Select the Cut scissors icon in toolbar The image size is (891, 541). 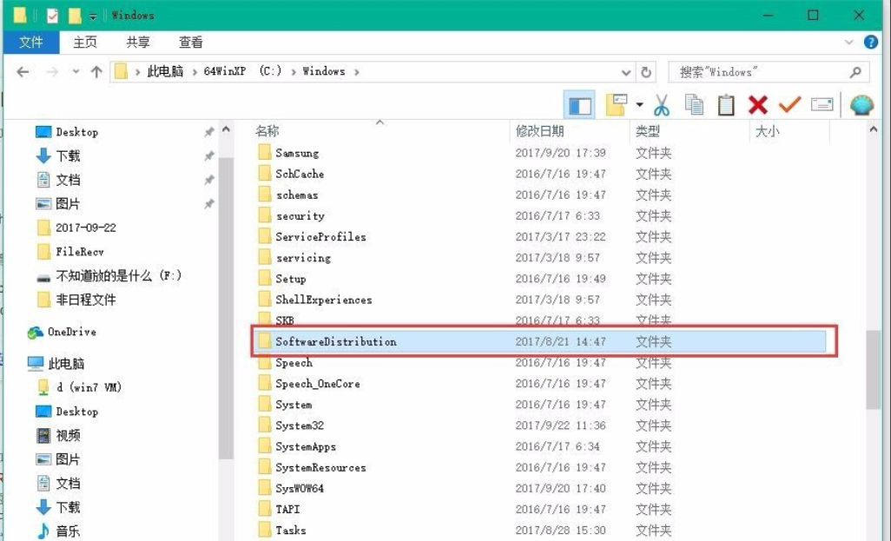[x=662, y=104]
